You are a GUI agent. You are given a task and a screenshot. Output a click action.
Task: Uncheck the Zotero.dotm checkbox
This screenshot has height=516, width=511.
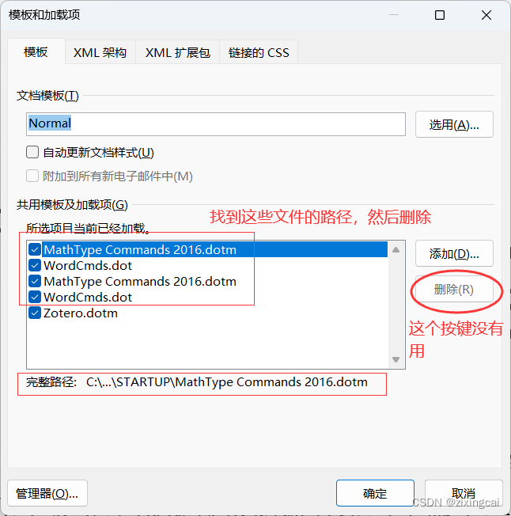[35, 313]
